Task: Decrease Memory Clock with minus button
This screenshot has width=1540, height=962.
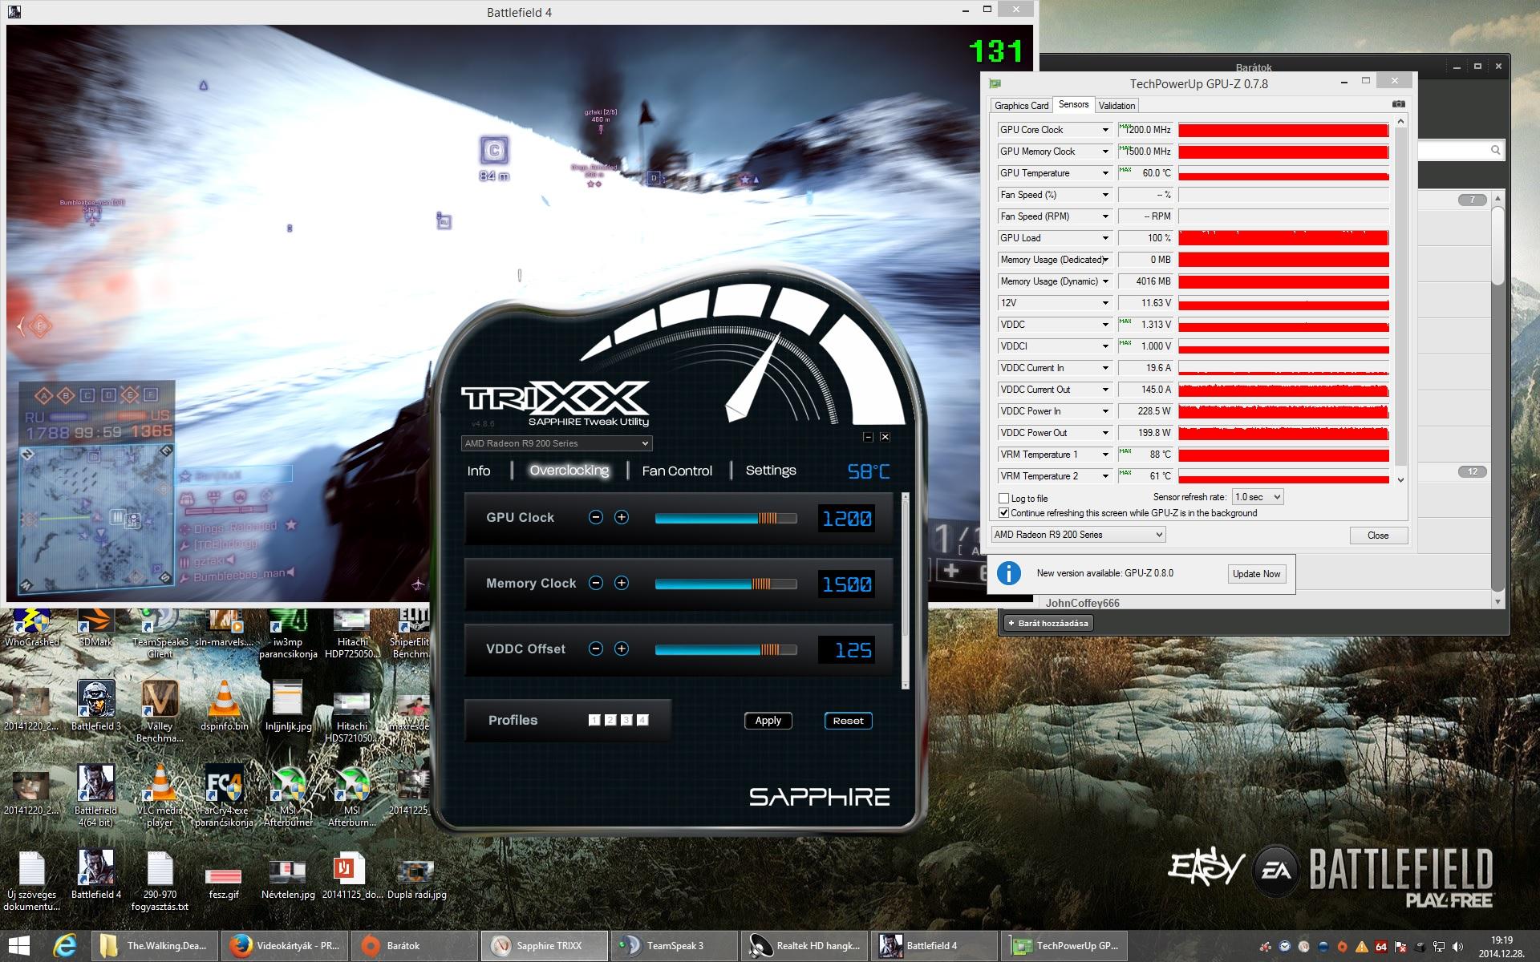Action: pyautogui.click(x=596, y=584)
